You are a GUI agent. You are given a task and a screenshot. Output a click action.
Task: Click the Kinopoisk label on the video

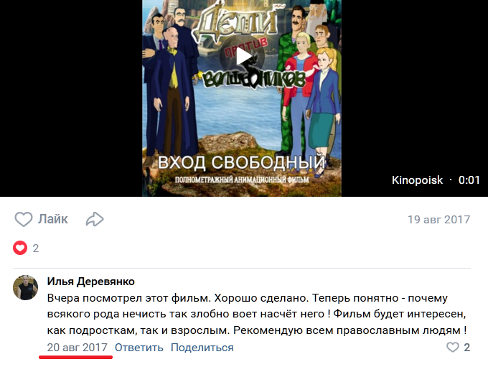point(417,180)
